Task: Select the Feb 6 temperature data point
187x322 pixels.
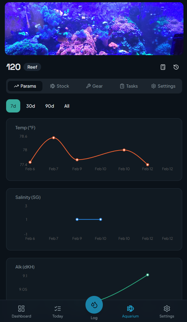Action: [30, 162]
